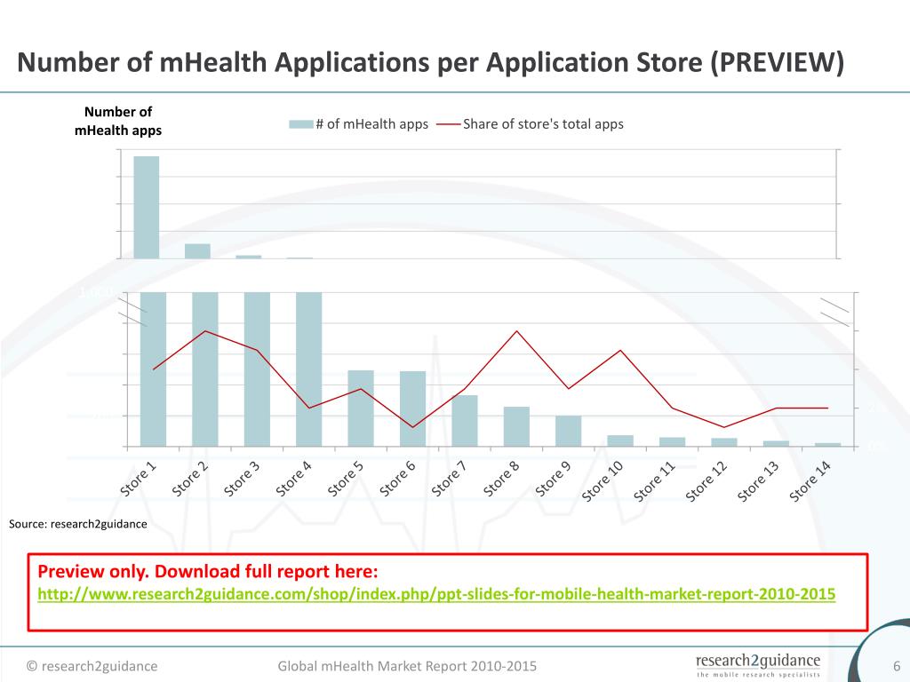
Task: Click the Store 5 bar in the lower chart
Action: (361, 408)
